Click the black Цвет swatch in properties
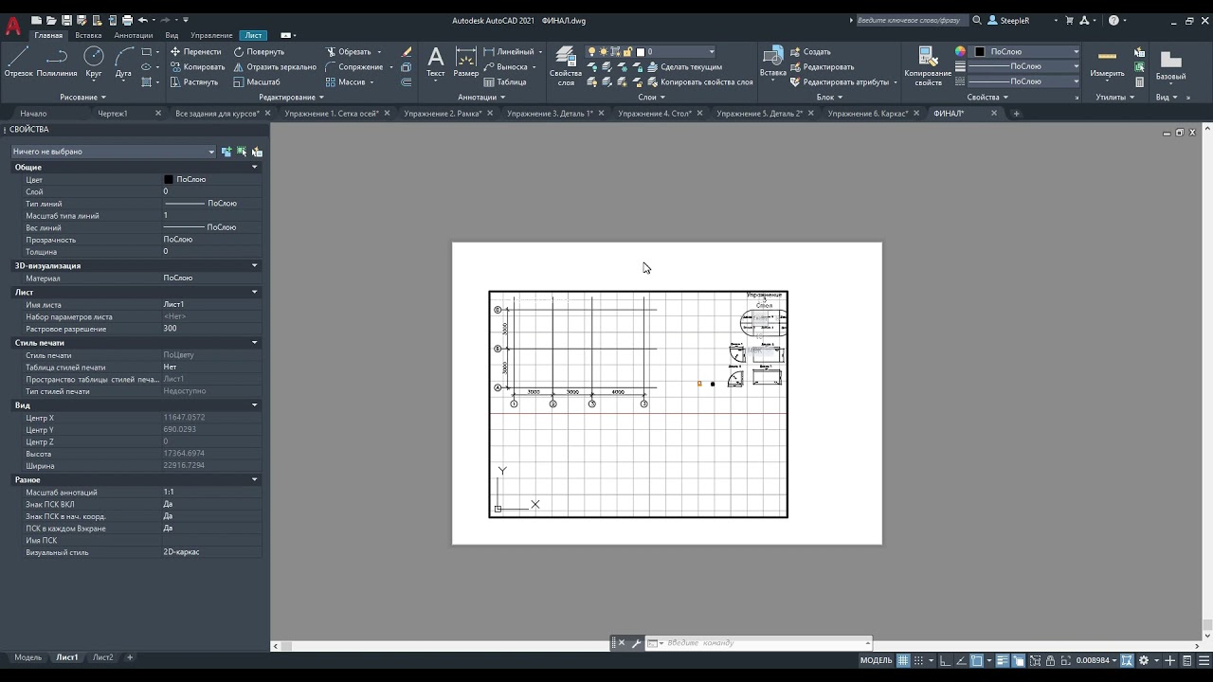This screenshot has width=1213, height=682. point(169,179)
